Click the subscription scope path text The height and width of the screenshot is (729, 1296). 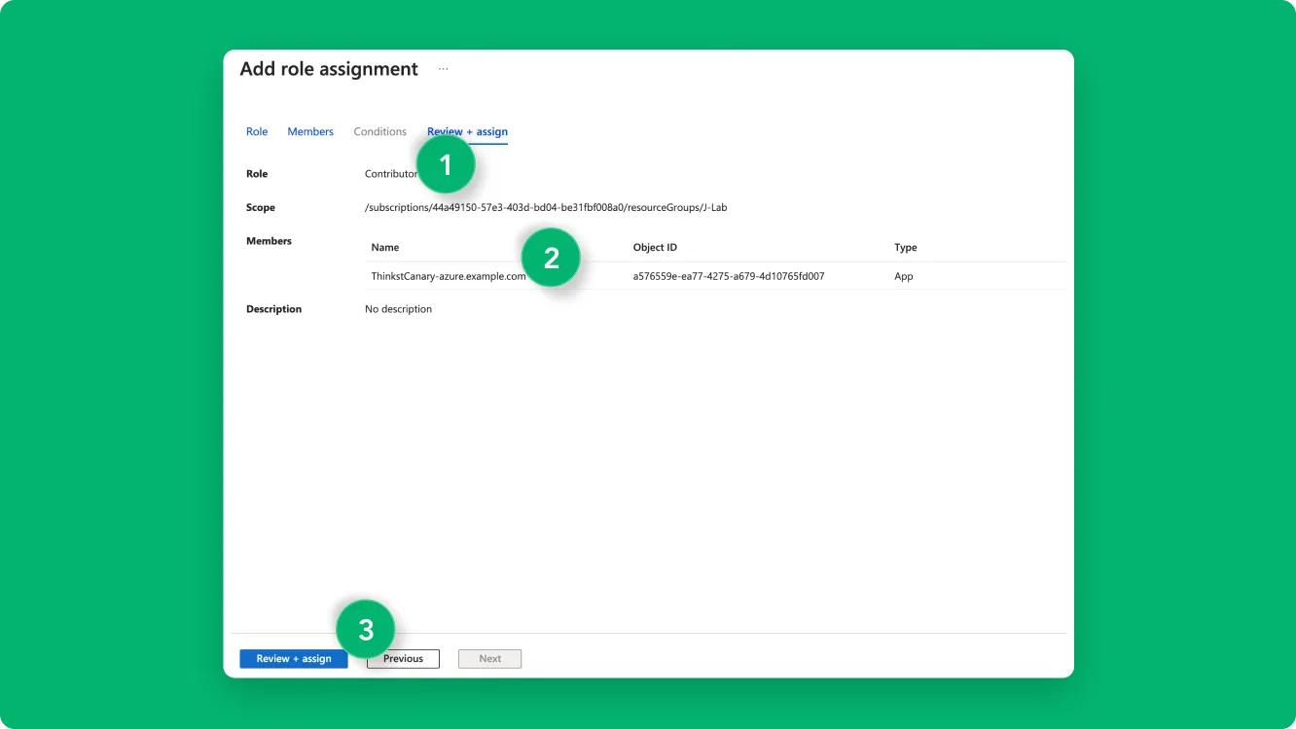pos(545,208)
